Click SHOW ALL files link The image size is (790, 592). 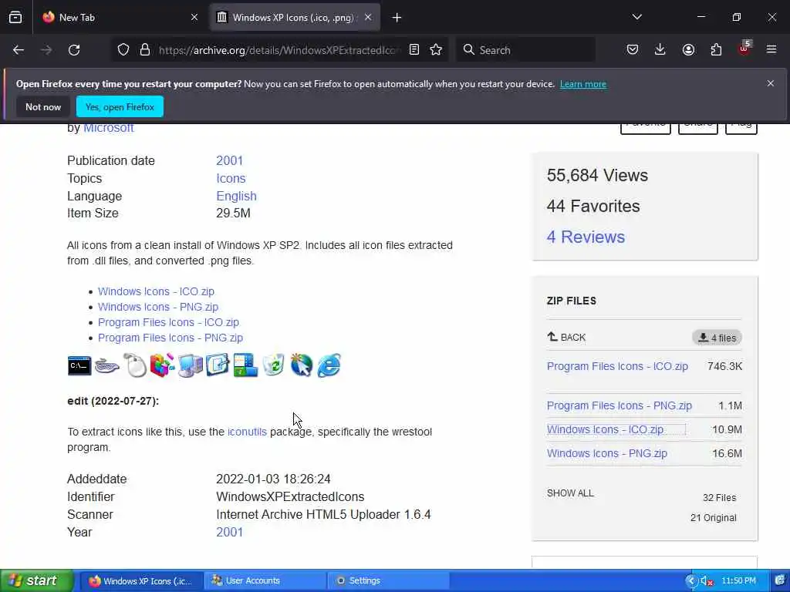pos(570,493)
